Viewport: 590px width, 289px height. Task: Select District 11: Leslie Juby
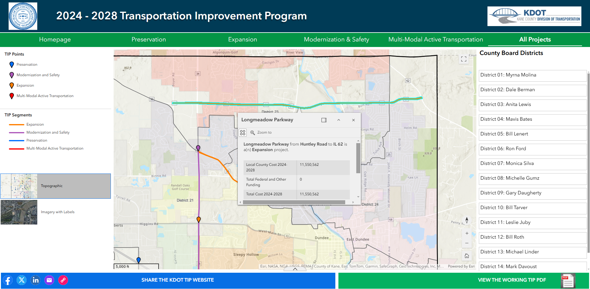(532, 223)
